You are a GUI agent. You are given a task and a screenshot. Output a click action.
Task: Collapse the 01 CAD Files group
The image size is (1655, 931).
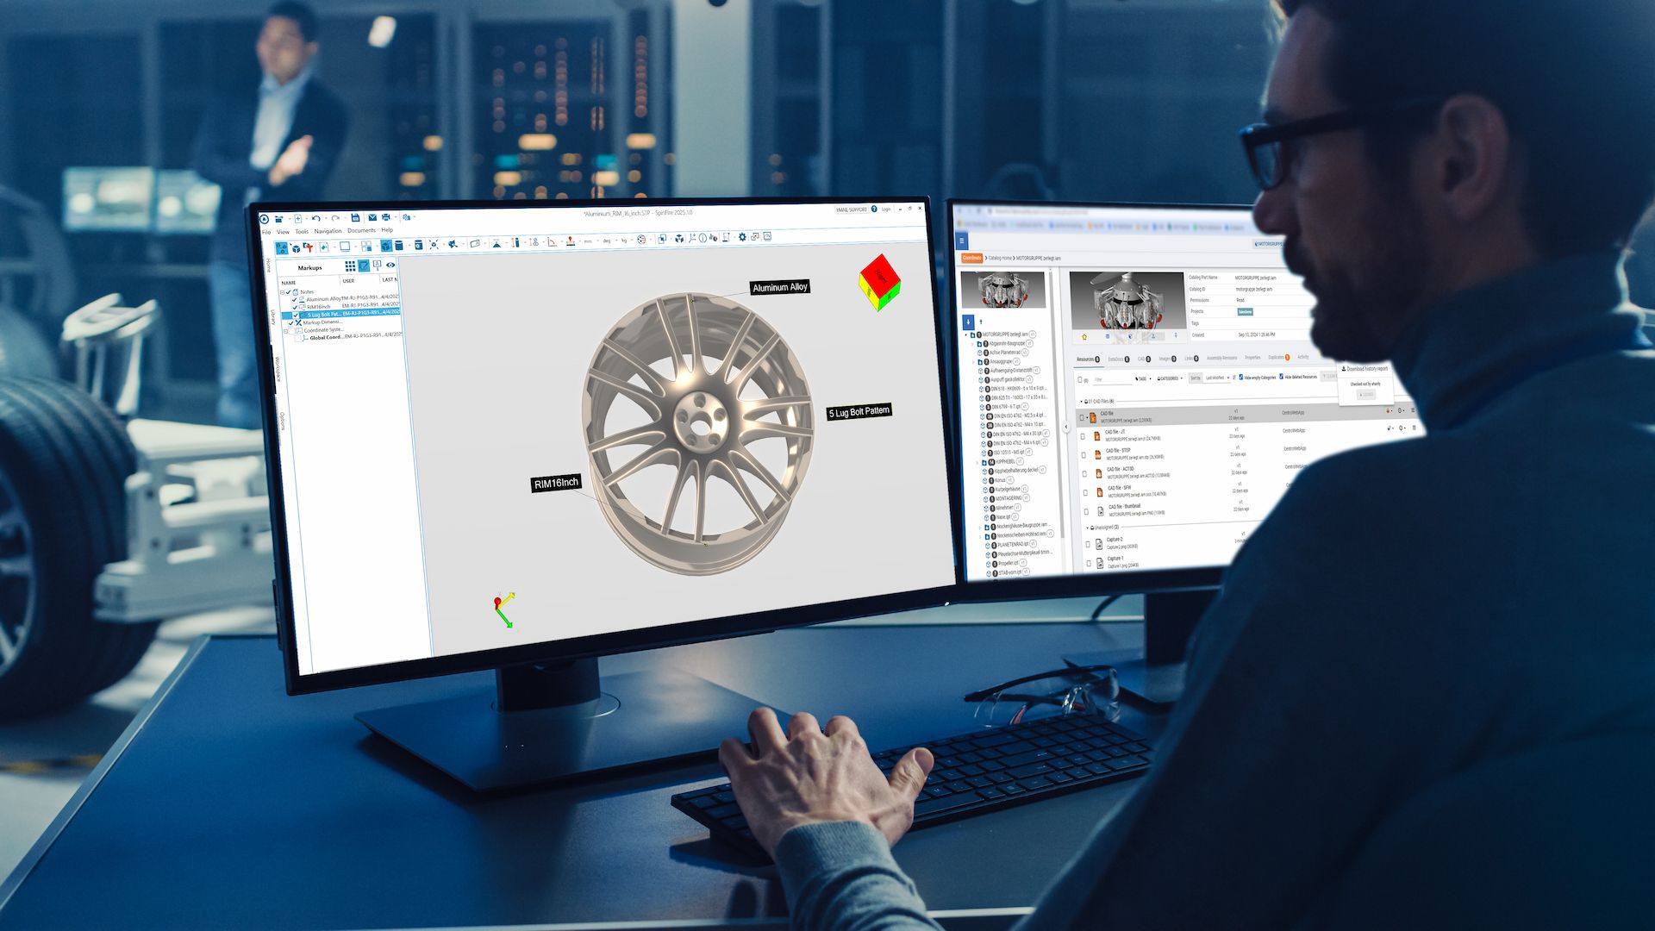[1082, 401]
